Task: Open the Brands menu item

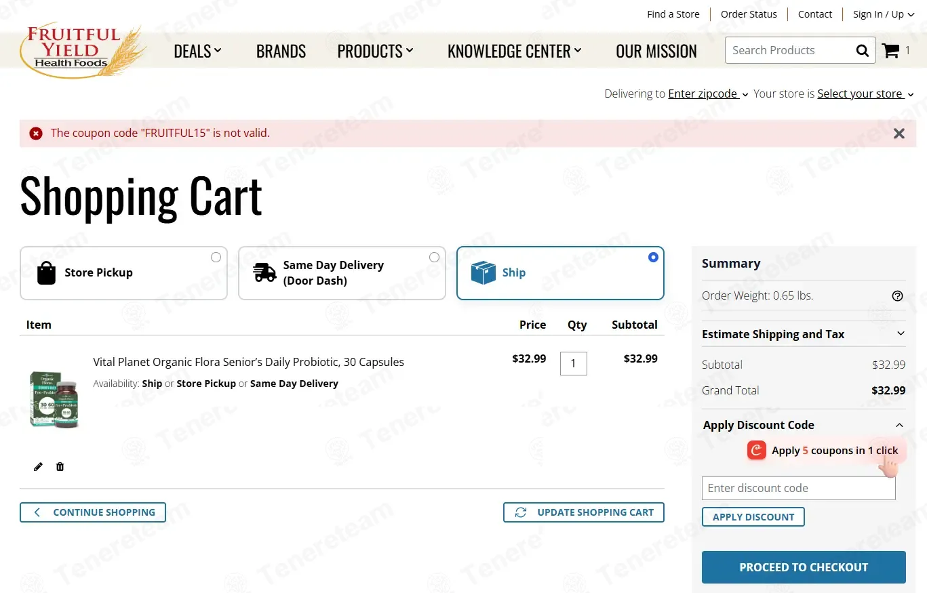Action: pos(281,52)
